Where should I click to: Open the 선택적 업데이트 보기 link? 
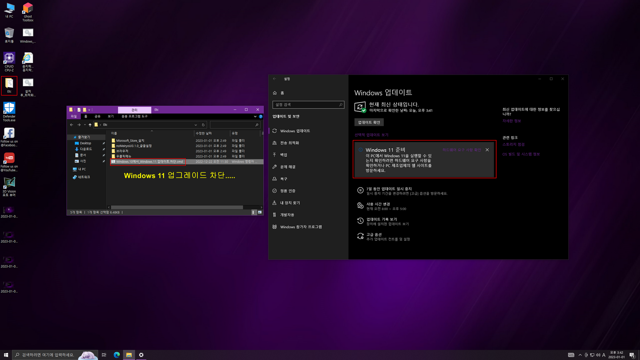[x=371, y=135]
